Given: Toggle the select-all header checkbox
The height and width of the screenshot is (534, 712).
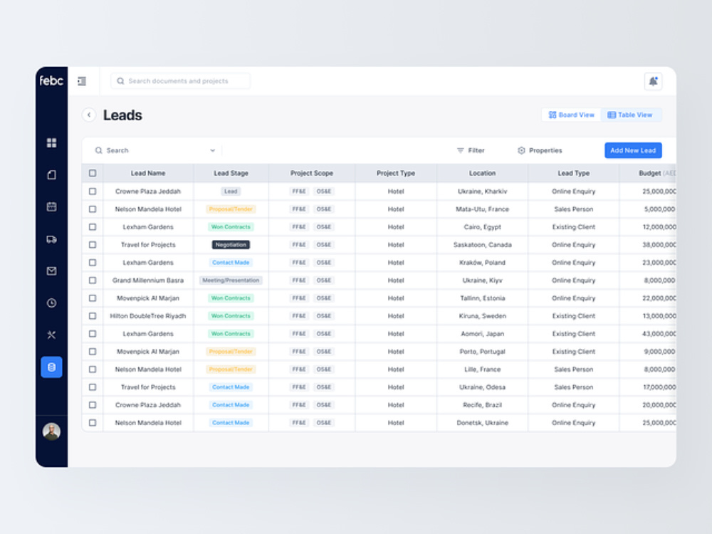Looking at the screenshot, I should click(93, 173).
